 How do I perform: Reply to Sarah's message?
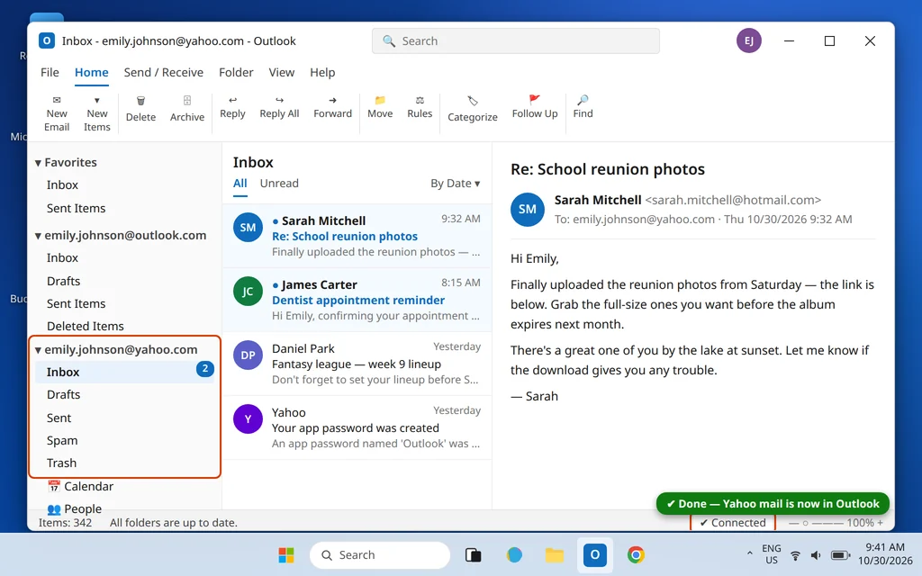[x=232, y=107]
